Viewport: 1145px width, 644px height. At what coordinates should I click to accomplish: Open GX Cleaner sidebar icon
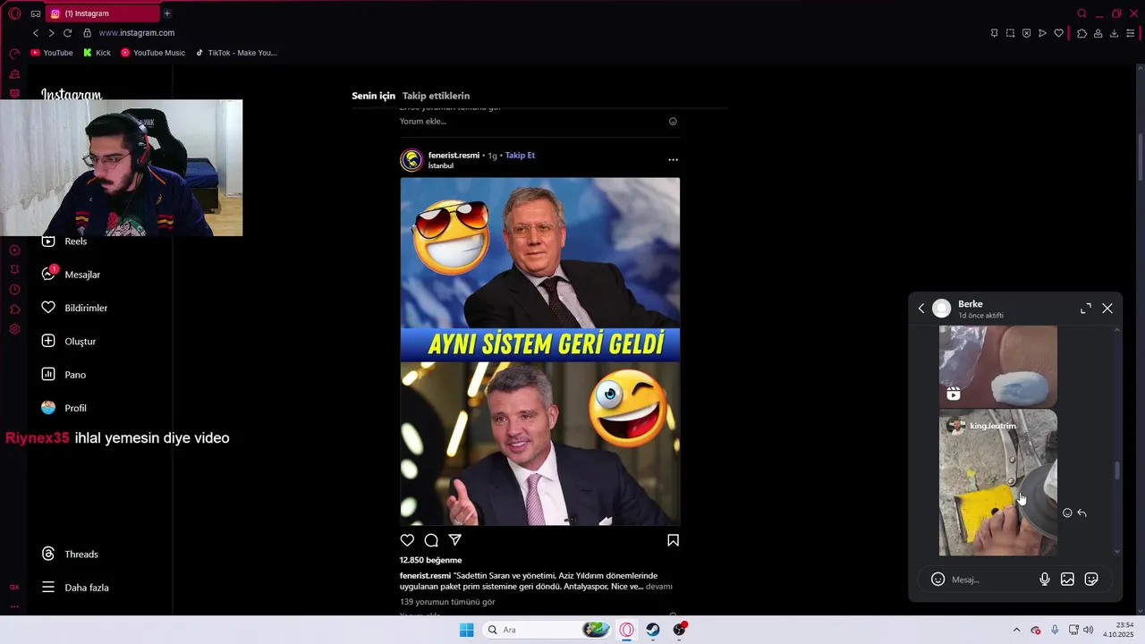click(x=14, y=74)
